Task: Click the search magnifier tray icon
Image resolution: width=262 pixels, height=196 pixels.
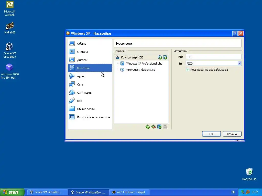Action: point(248,192)
